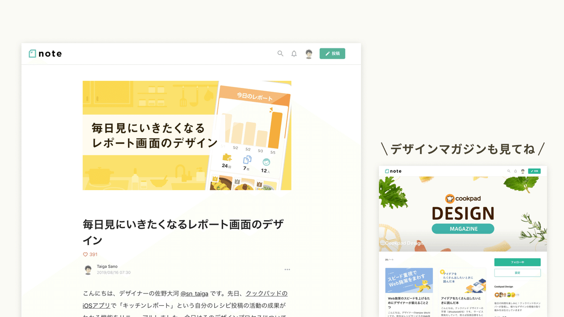Image resolution: width=564 pixels, height=317 pixels.
Task: Click the 投稿 button in the magazine window
Action: 534,171
